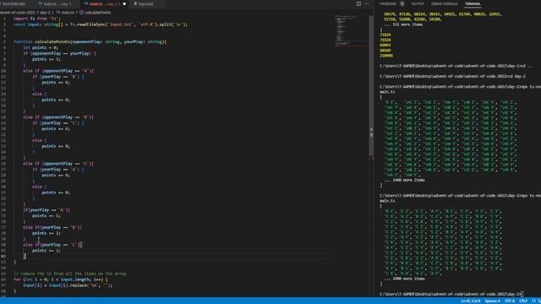Open the DEBUG CONSOLE panel tab
The image size is (541, 304).
coord(444,3)
